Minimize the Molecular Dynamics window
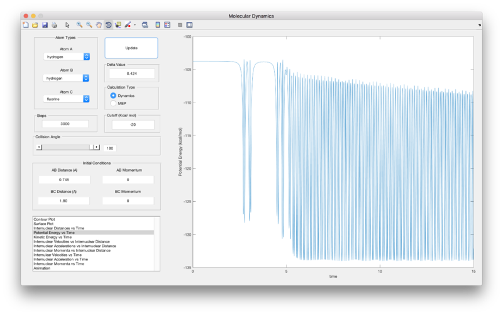Screen dimensions: 503x315 point(33,16)
